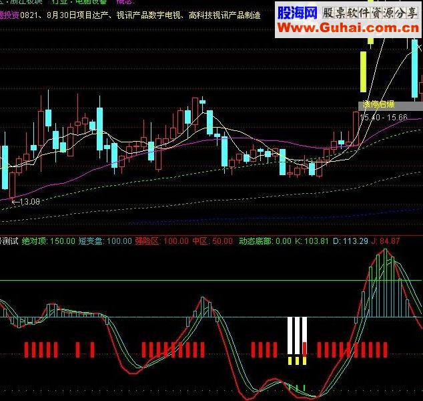Click the 15.40 - 15.66 price range text
Screen dimensions: 423x401
coord(384,117)
